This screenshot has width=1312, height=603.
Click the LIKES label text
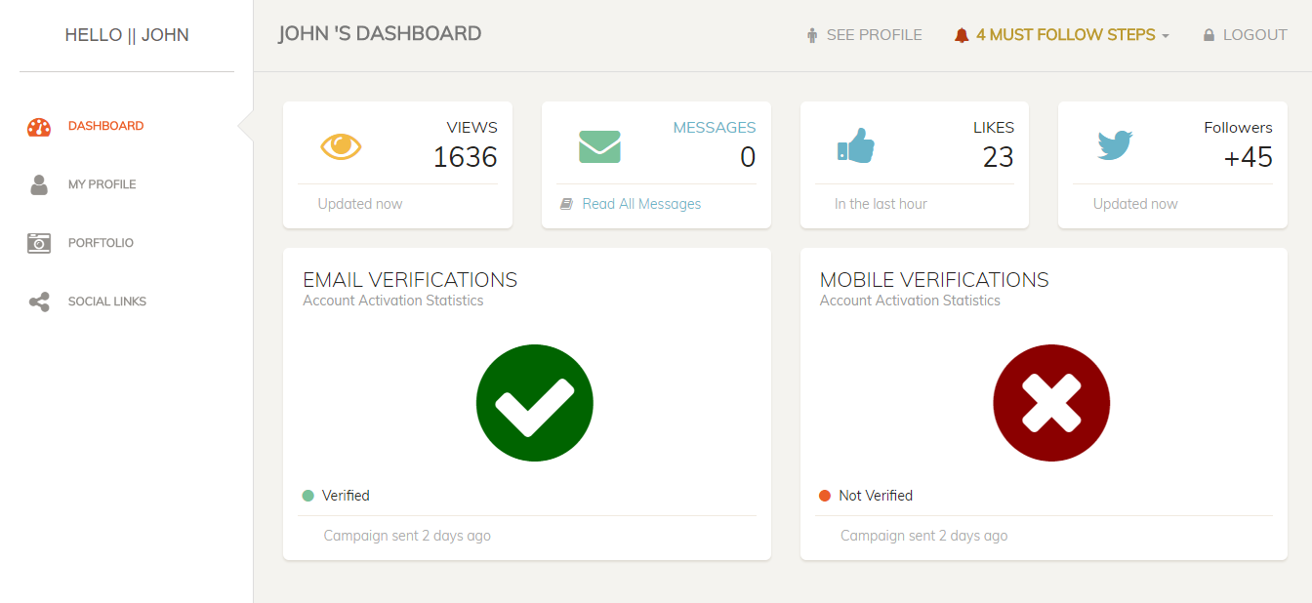click(x=994, y=127)
